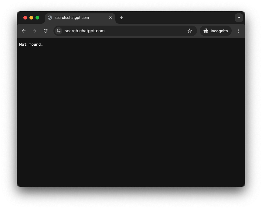The image size is (262, 209).
Task: Click the globe favicon on the tab
Action: [50, 18]
